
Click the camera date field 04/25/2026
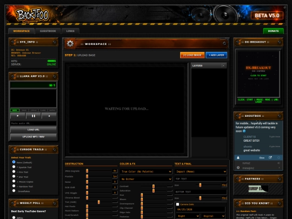(201, 209)
